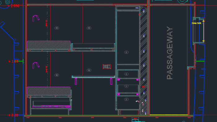
Task: Select the upper shelf beside the top bunk
Action: 93,47
